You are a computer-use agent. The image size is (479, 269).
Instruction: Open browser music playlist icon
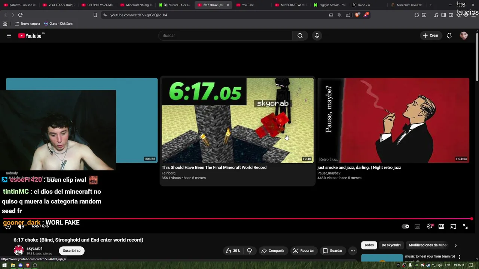coord(436,15)
